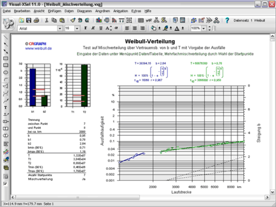Expand the font size dropdown
Image resolution: width=276 pixels, height=207 pixels.
[x=77, y=29]
